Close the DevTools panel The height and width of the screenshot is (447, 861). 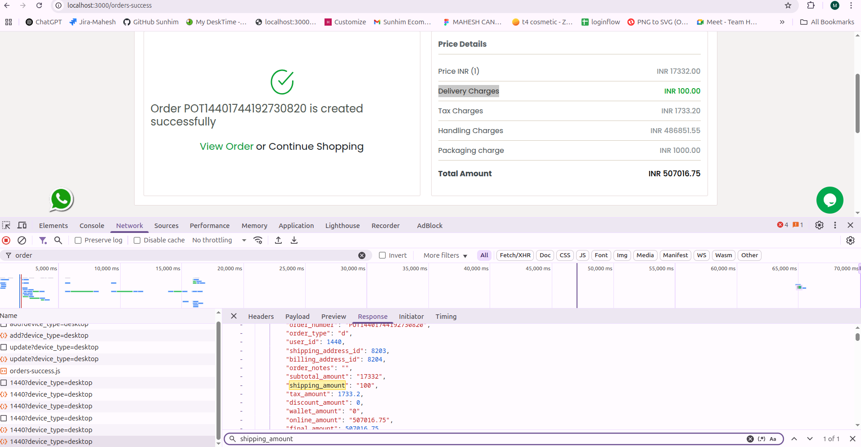pyautogui.click(x=850, y=225)
